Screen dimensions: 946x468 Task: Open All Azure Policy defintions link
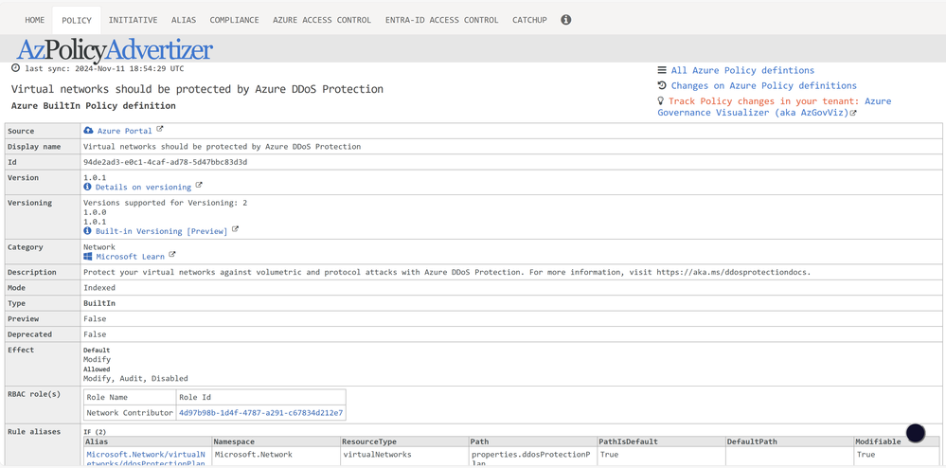coord(742,70)
